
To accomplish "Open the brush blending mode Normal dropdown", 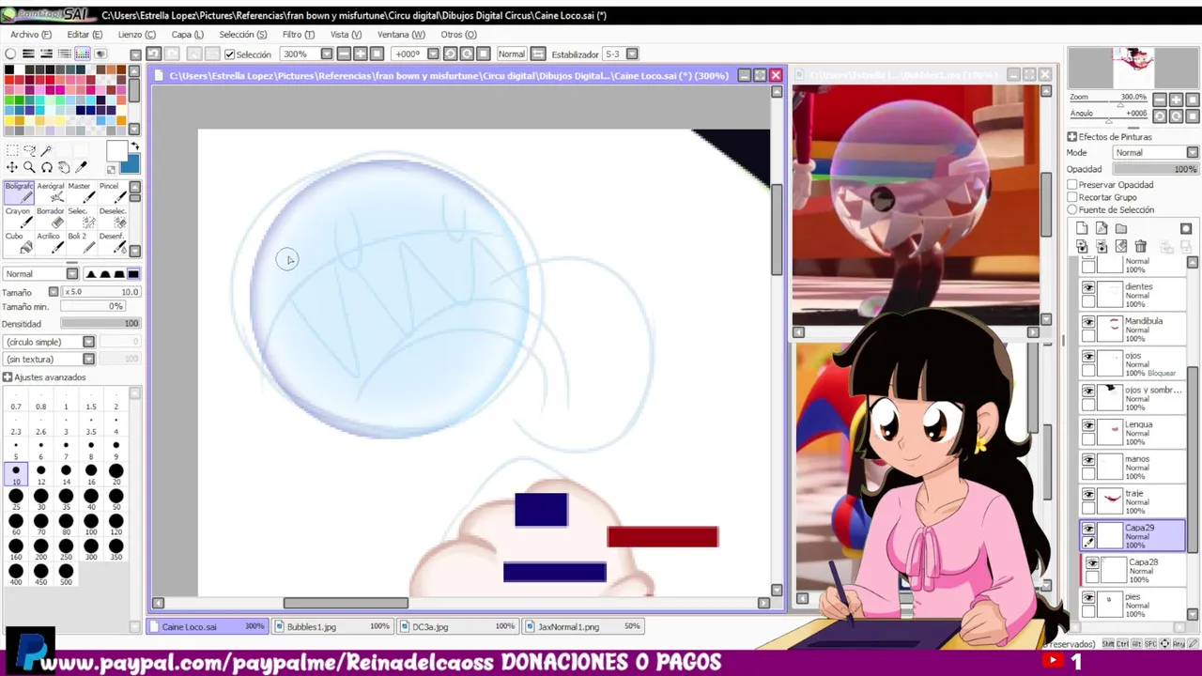I will (71, 273).
